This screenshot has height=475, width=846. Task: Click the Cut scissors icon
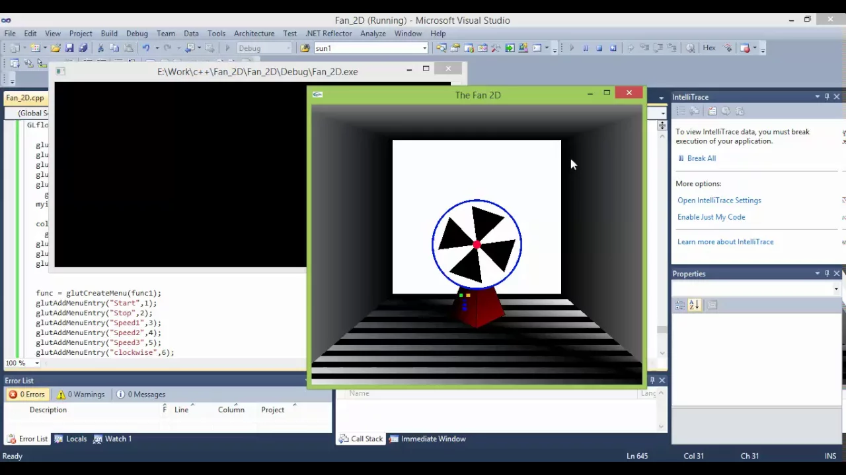pyautogui.click(x=100, y=48)
